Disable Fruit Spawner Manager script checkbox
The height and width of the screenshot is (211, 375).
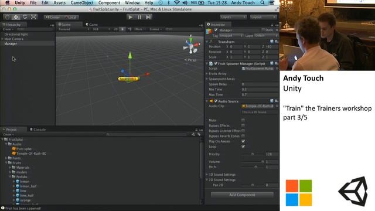(216, 63)
